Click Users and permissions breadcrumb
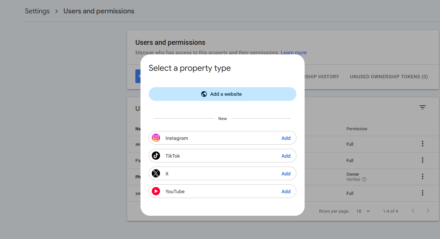This screenshot has height=239, width=440. coord(99,11)
